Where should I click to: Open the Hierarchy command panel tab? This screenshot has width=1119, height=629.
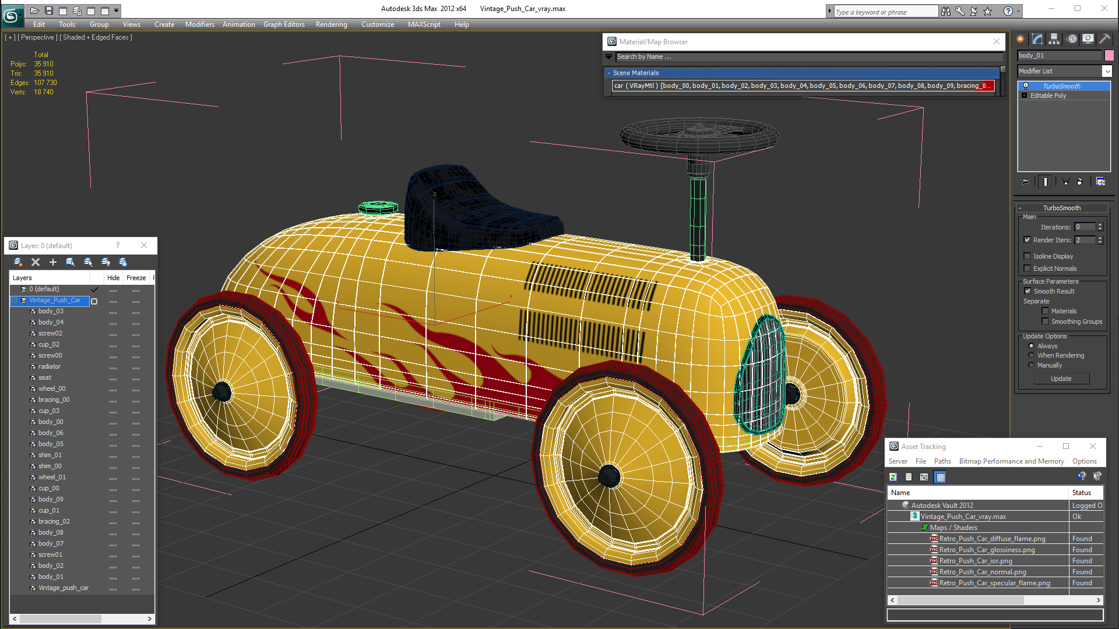pos(1054,39)
